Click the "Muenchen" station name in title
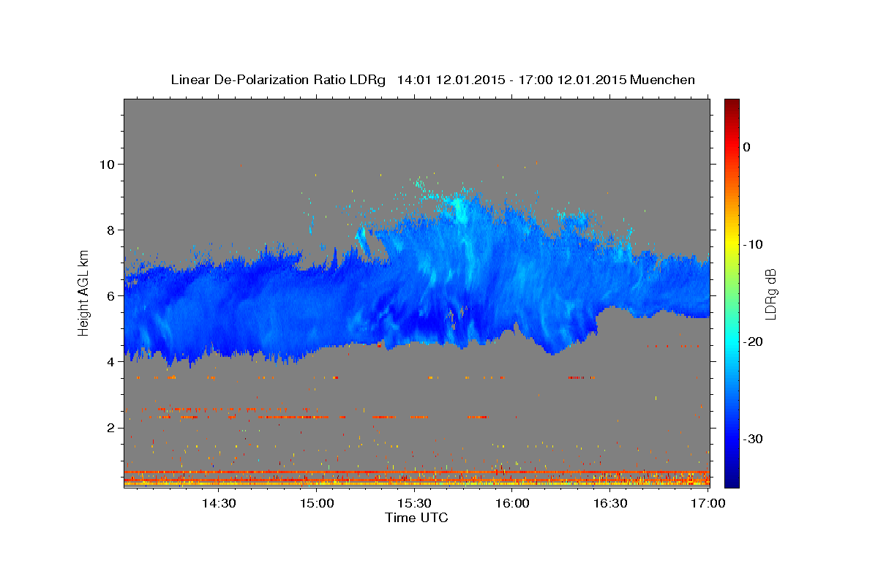 [x=662, y=80]
